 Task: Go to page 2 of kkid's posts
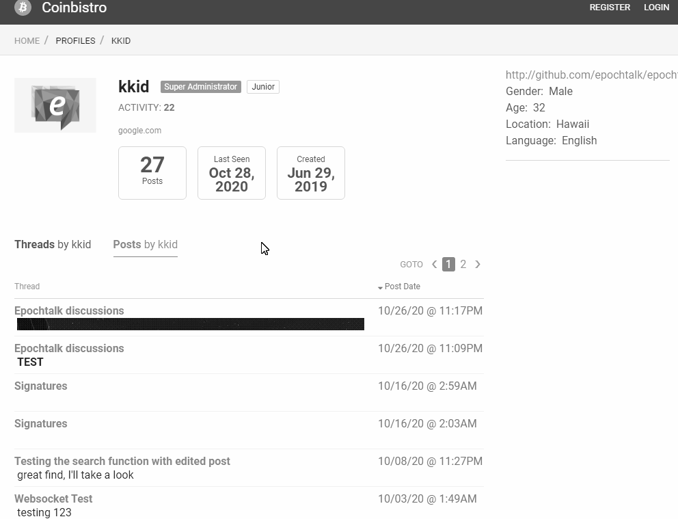tap(463, 264)
